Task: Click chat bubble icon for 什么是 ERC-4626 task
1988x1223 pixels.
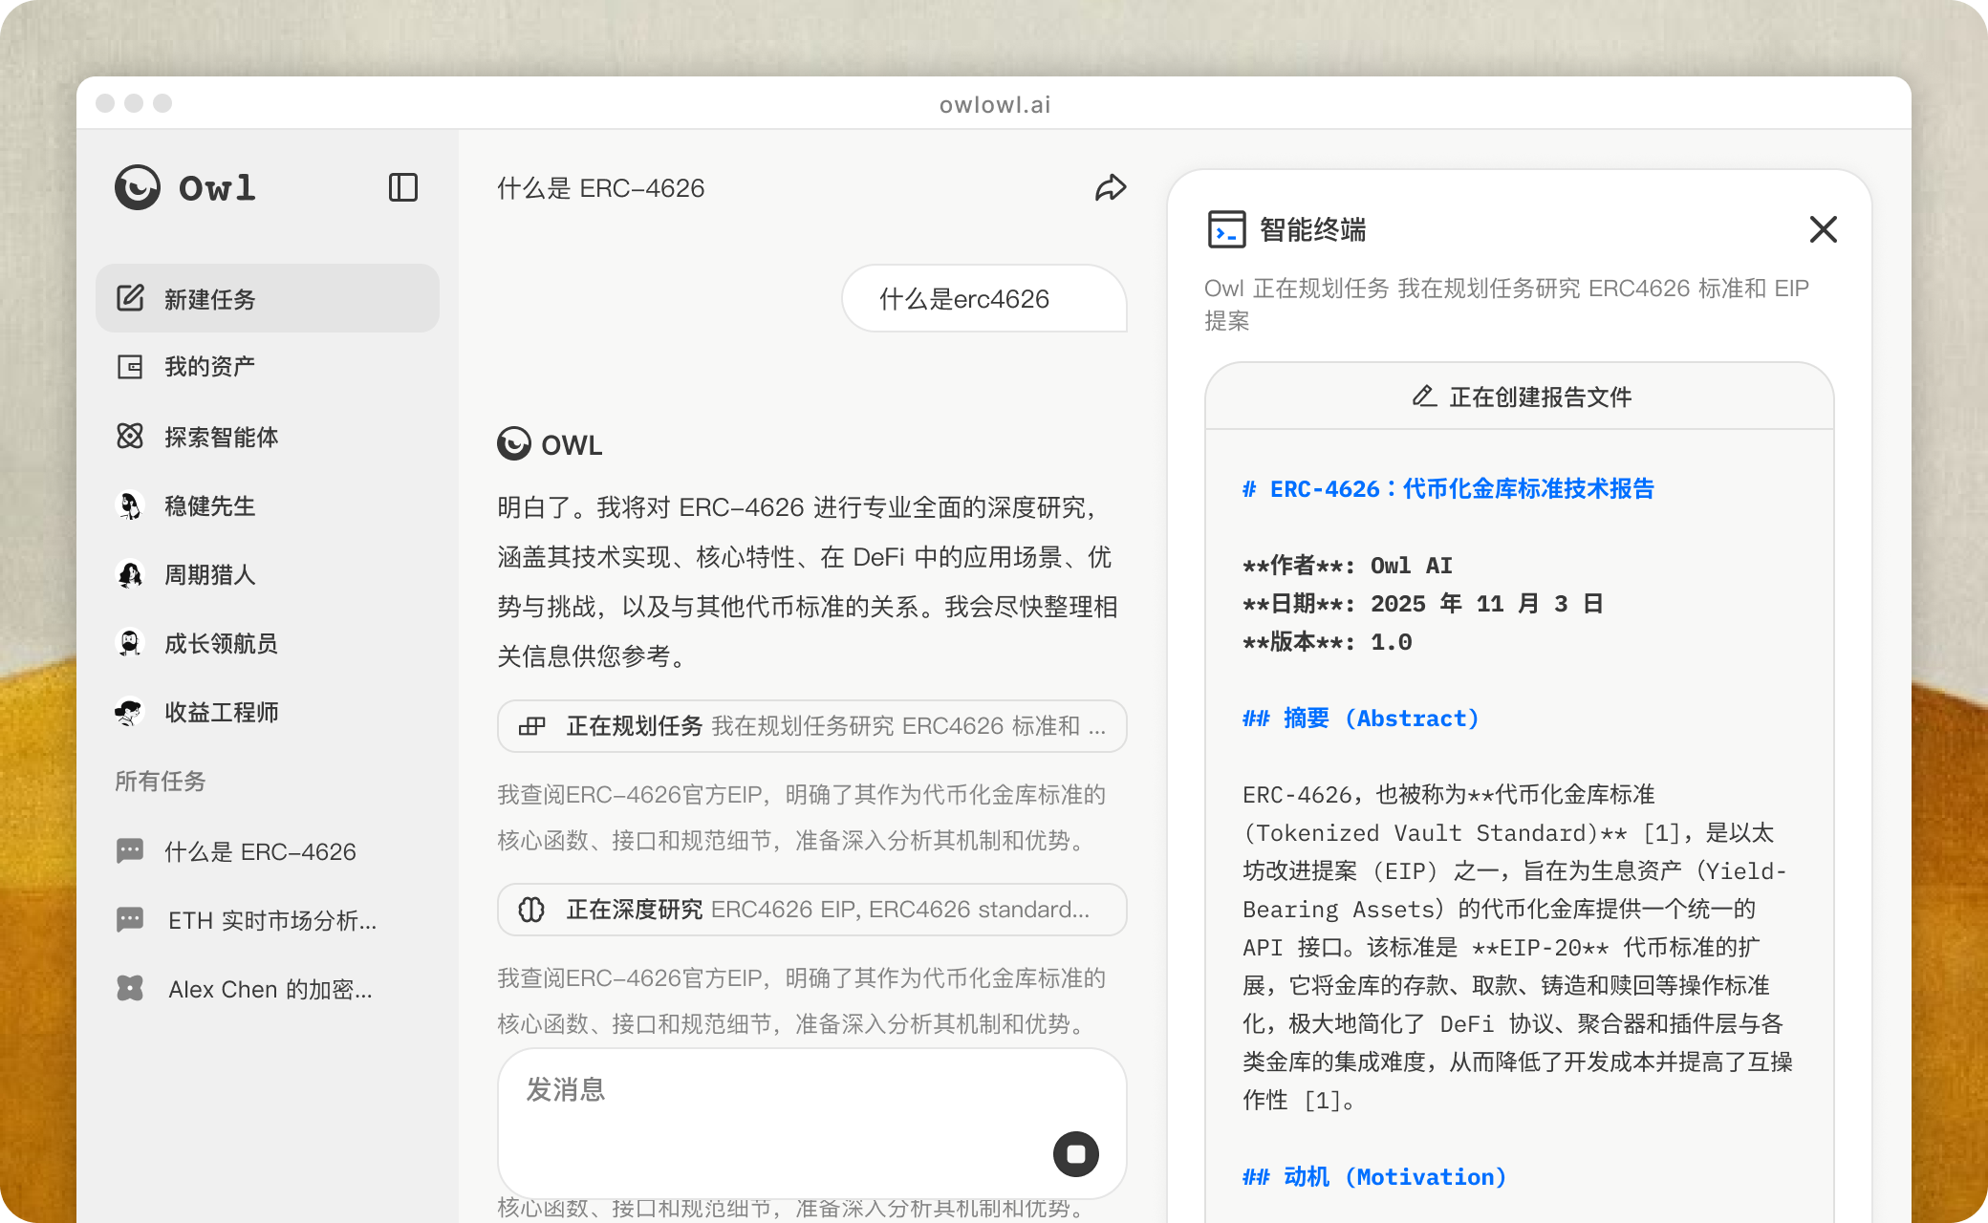Action: pyautogui.click(x=130, y=850)
